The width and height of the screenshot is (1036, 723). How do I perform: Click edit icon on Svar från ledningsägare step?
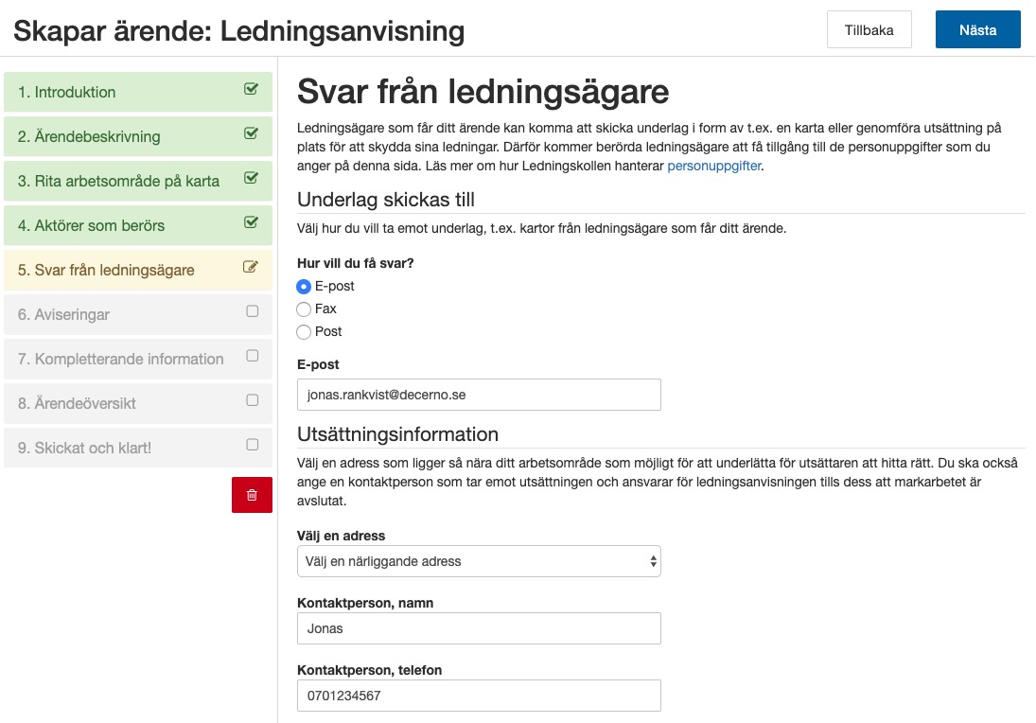(251, 266)
